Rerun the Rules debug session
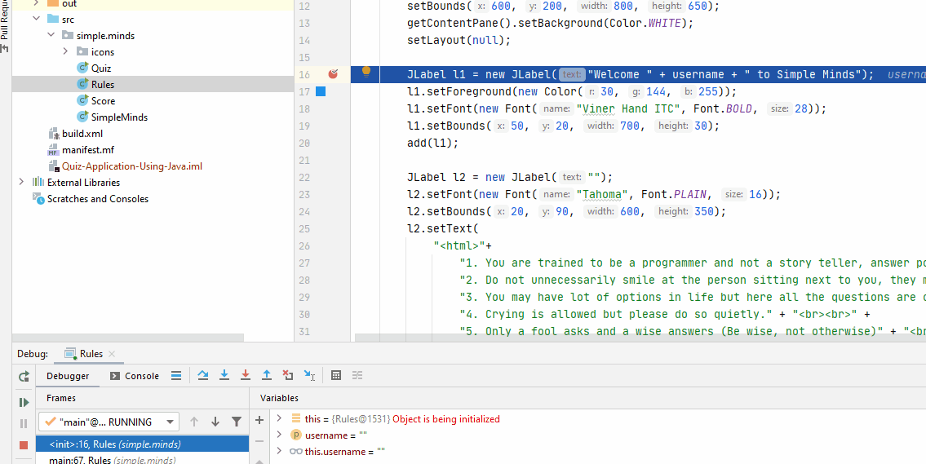 [24, 376]
